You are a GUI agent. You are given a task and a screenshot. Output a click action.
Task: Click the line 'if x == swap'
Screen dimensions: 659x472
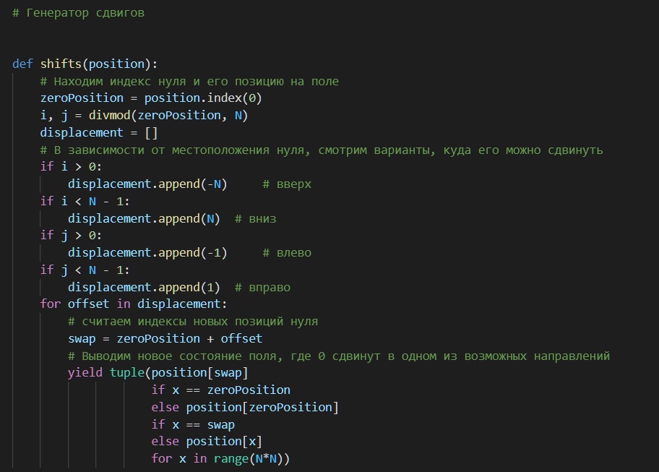[193, 424]
